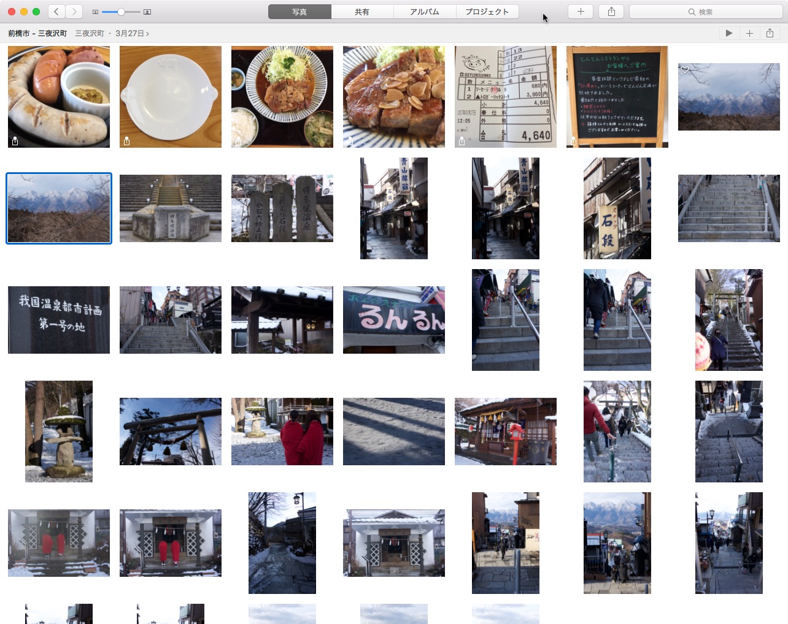Expand the 3月27日 chevron
This screenshot has height=624, width=788.
click(147, 34)
